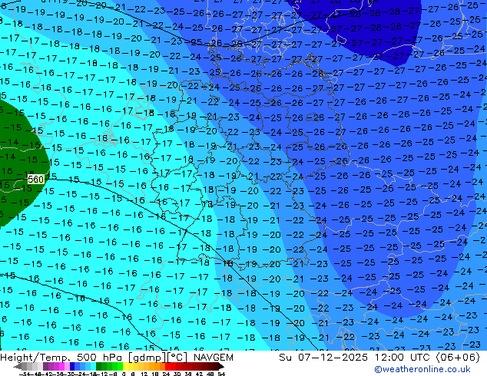This screenshot has width=487, height=376.
Task: Click the '54' legend scale maximum value
Action: [x=221, y=374]
